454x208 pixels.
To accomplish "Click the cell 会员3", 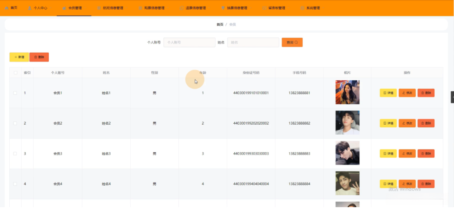I will [x=57, y=154].
